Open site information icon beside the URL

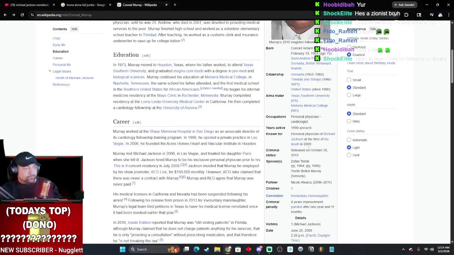(x=32, y=15)
